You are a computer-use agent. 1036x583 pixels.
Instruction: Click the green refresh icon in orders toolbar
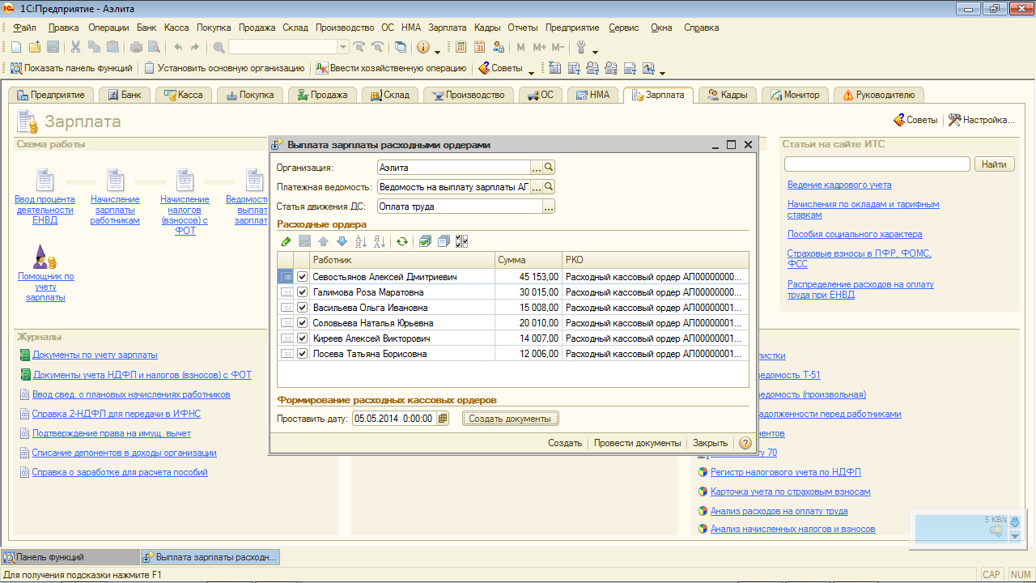(402, 241)
